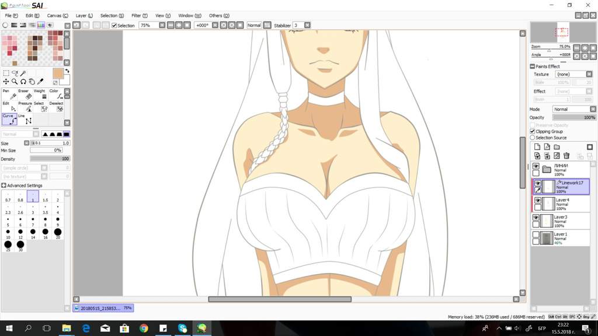Hide Layer3 using its eye icon
The image size is (598, 336).
(536, 218)
